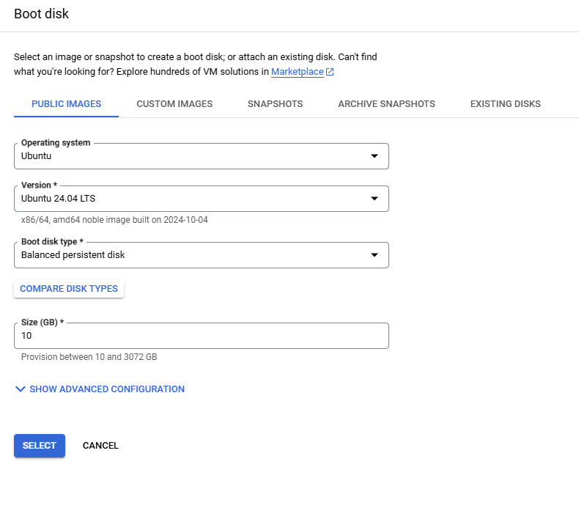Image resolution: width=579 pixels, height=511 pixels.
Task: Click the Version field dropdown arrow
Action: pyautogui.click(x=374, y=199)
